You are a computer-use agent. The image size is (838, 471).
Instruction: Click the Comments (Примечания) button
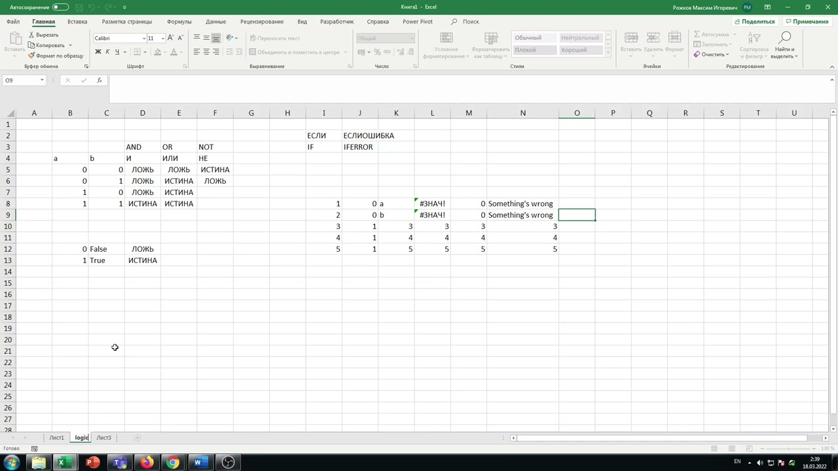[x=807, y=22]
